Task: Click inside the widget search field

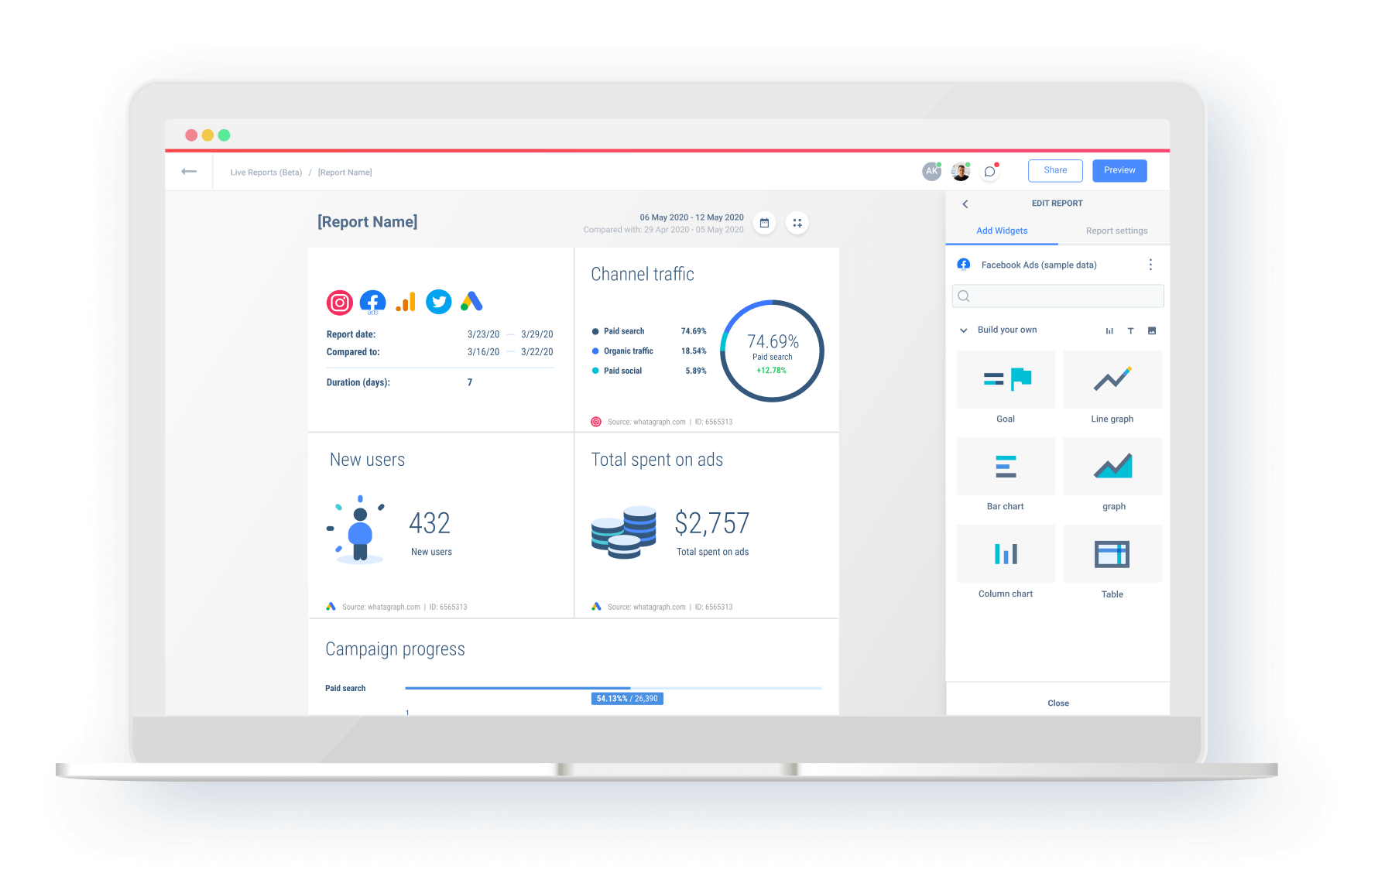Action: click(x=1057, y=296)
